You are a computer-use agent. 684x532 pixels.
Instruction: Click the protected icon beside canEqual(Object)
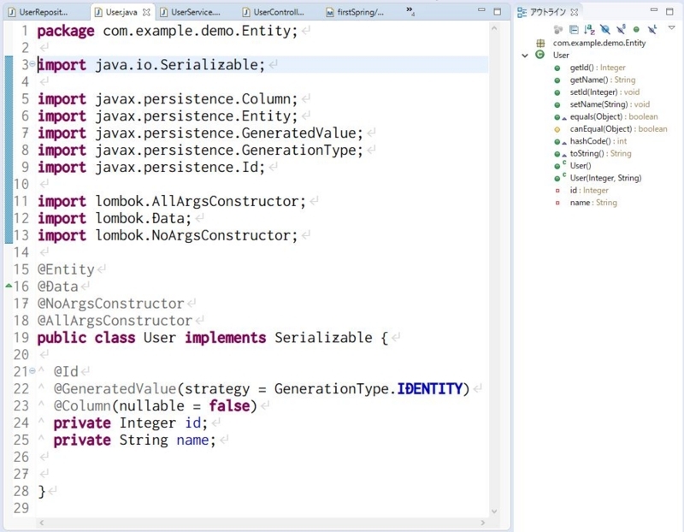tap(557, 129)
